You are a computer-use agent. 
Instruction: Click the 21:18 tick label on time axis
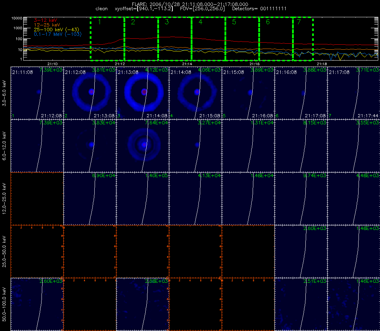(322, 64)
